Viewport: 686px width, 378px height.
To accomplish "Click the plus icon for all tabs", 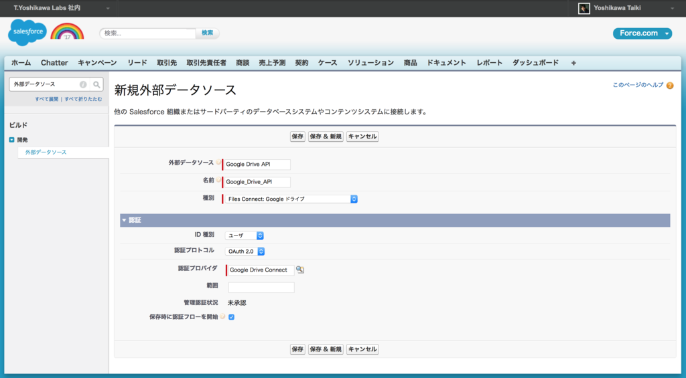I will tap(573, 63).
